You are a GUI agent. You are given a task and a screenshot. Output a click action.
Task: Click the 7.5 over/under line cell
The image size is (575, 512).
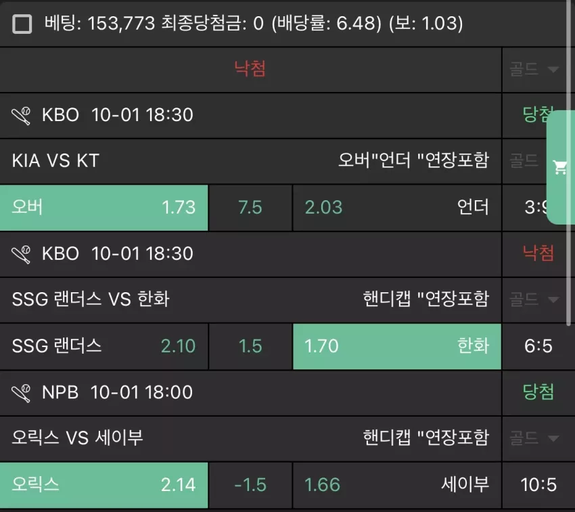click(x=250, y=208)
